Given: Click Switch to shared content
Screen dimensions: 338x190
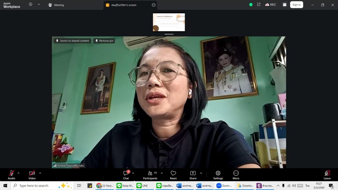Looking at the screenshot, I should tap(72, 41).
